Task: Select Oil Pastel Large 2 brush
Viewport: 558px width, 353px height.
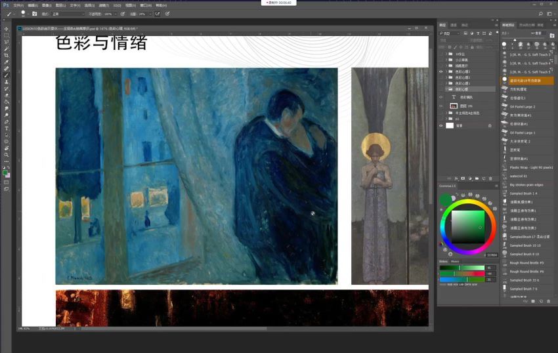Action: tap(523, 107)
